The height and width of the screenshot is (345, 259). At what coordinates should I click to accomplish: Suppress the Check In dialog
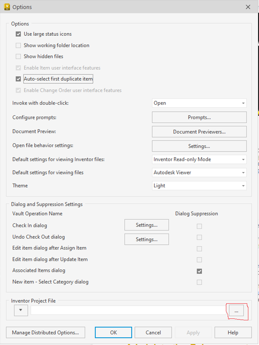point(199,226)
